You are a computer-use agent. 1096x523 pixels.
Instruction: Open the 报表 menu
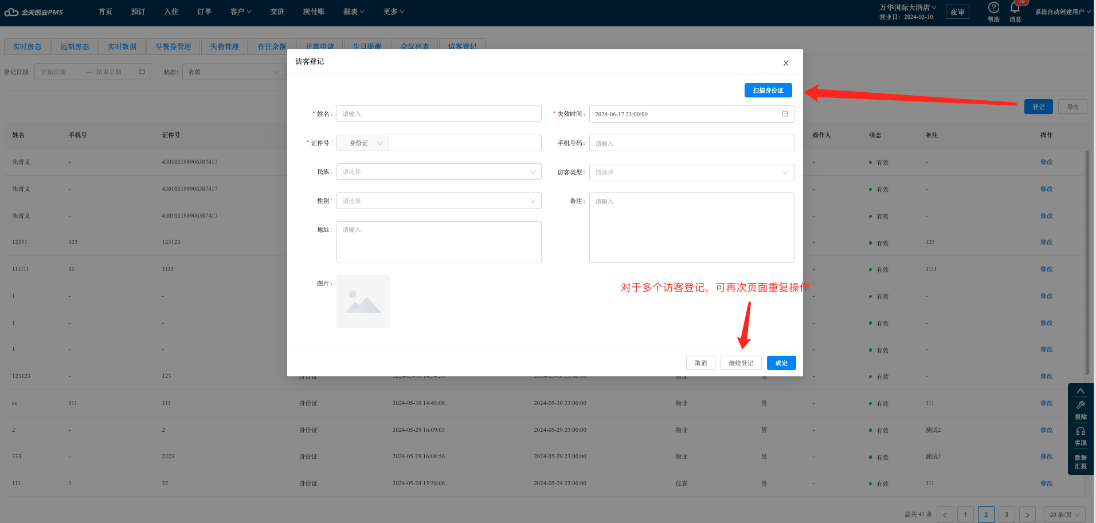coord(354,11)
